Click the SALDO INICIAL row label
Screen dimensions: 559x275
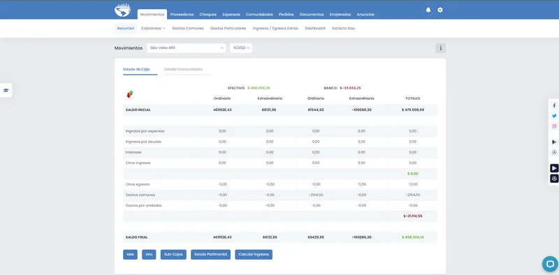[x=138, y=110]
